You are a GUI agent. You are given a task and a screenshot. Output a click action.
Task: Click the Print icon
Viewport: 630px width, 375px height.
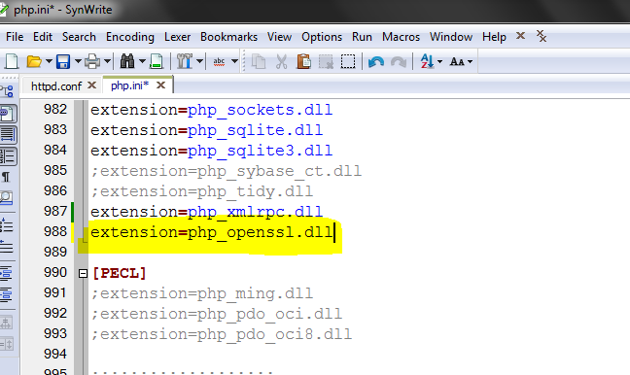pos(92,61)
